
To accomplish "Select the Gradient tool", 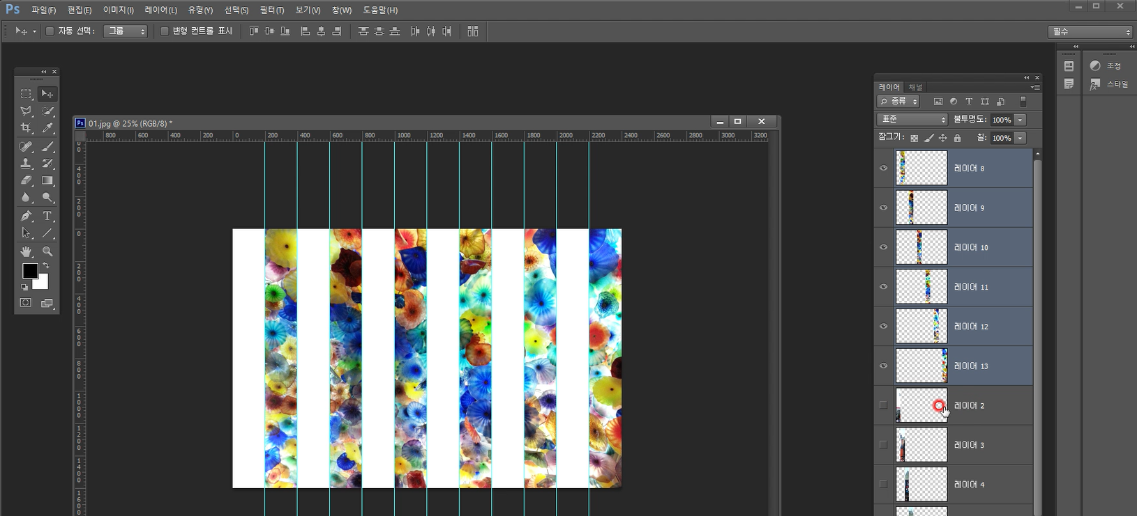I will pos(47,180).
